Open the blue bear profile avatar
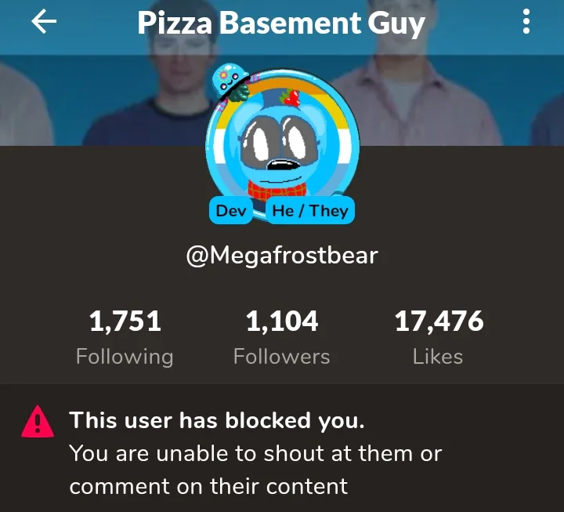The height and width of the screenshot is (512, 564). [x=282, y=144]
